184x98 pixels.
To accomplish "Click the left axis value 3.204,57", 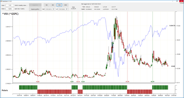I will point(8,27).
